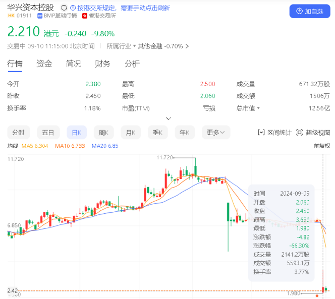Click the 2.42 current price axis label
Screen dimensions: 335x299
click(13, 290)
